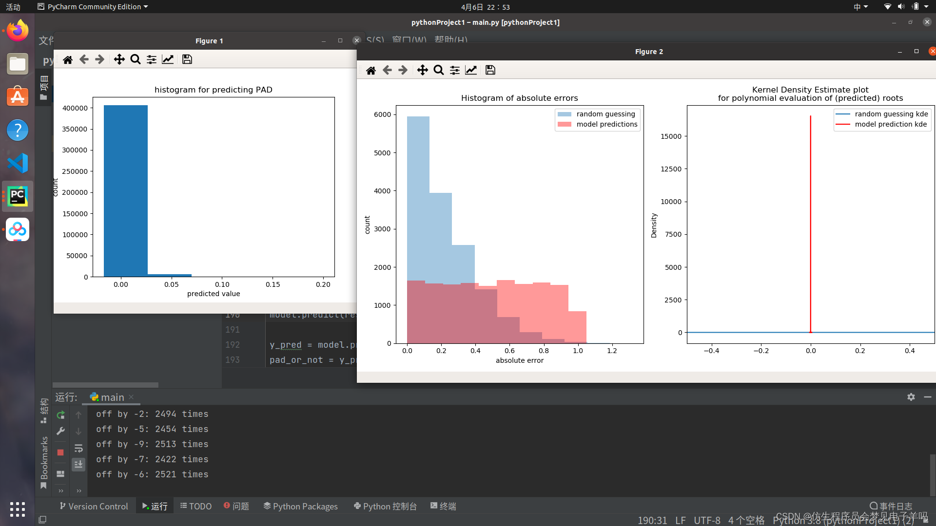Toggle Zoom-to-rectangle tool in Figure 2
Image resolution: width=936 pixels, height=526 pixels.
click(x=439, y=70)
